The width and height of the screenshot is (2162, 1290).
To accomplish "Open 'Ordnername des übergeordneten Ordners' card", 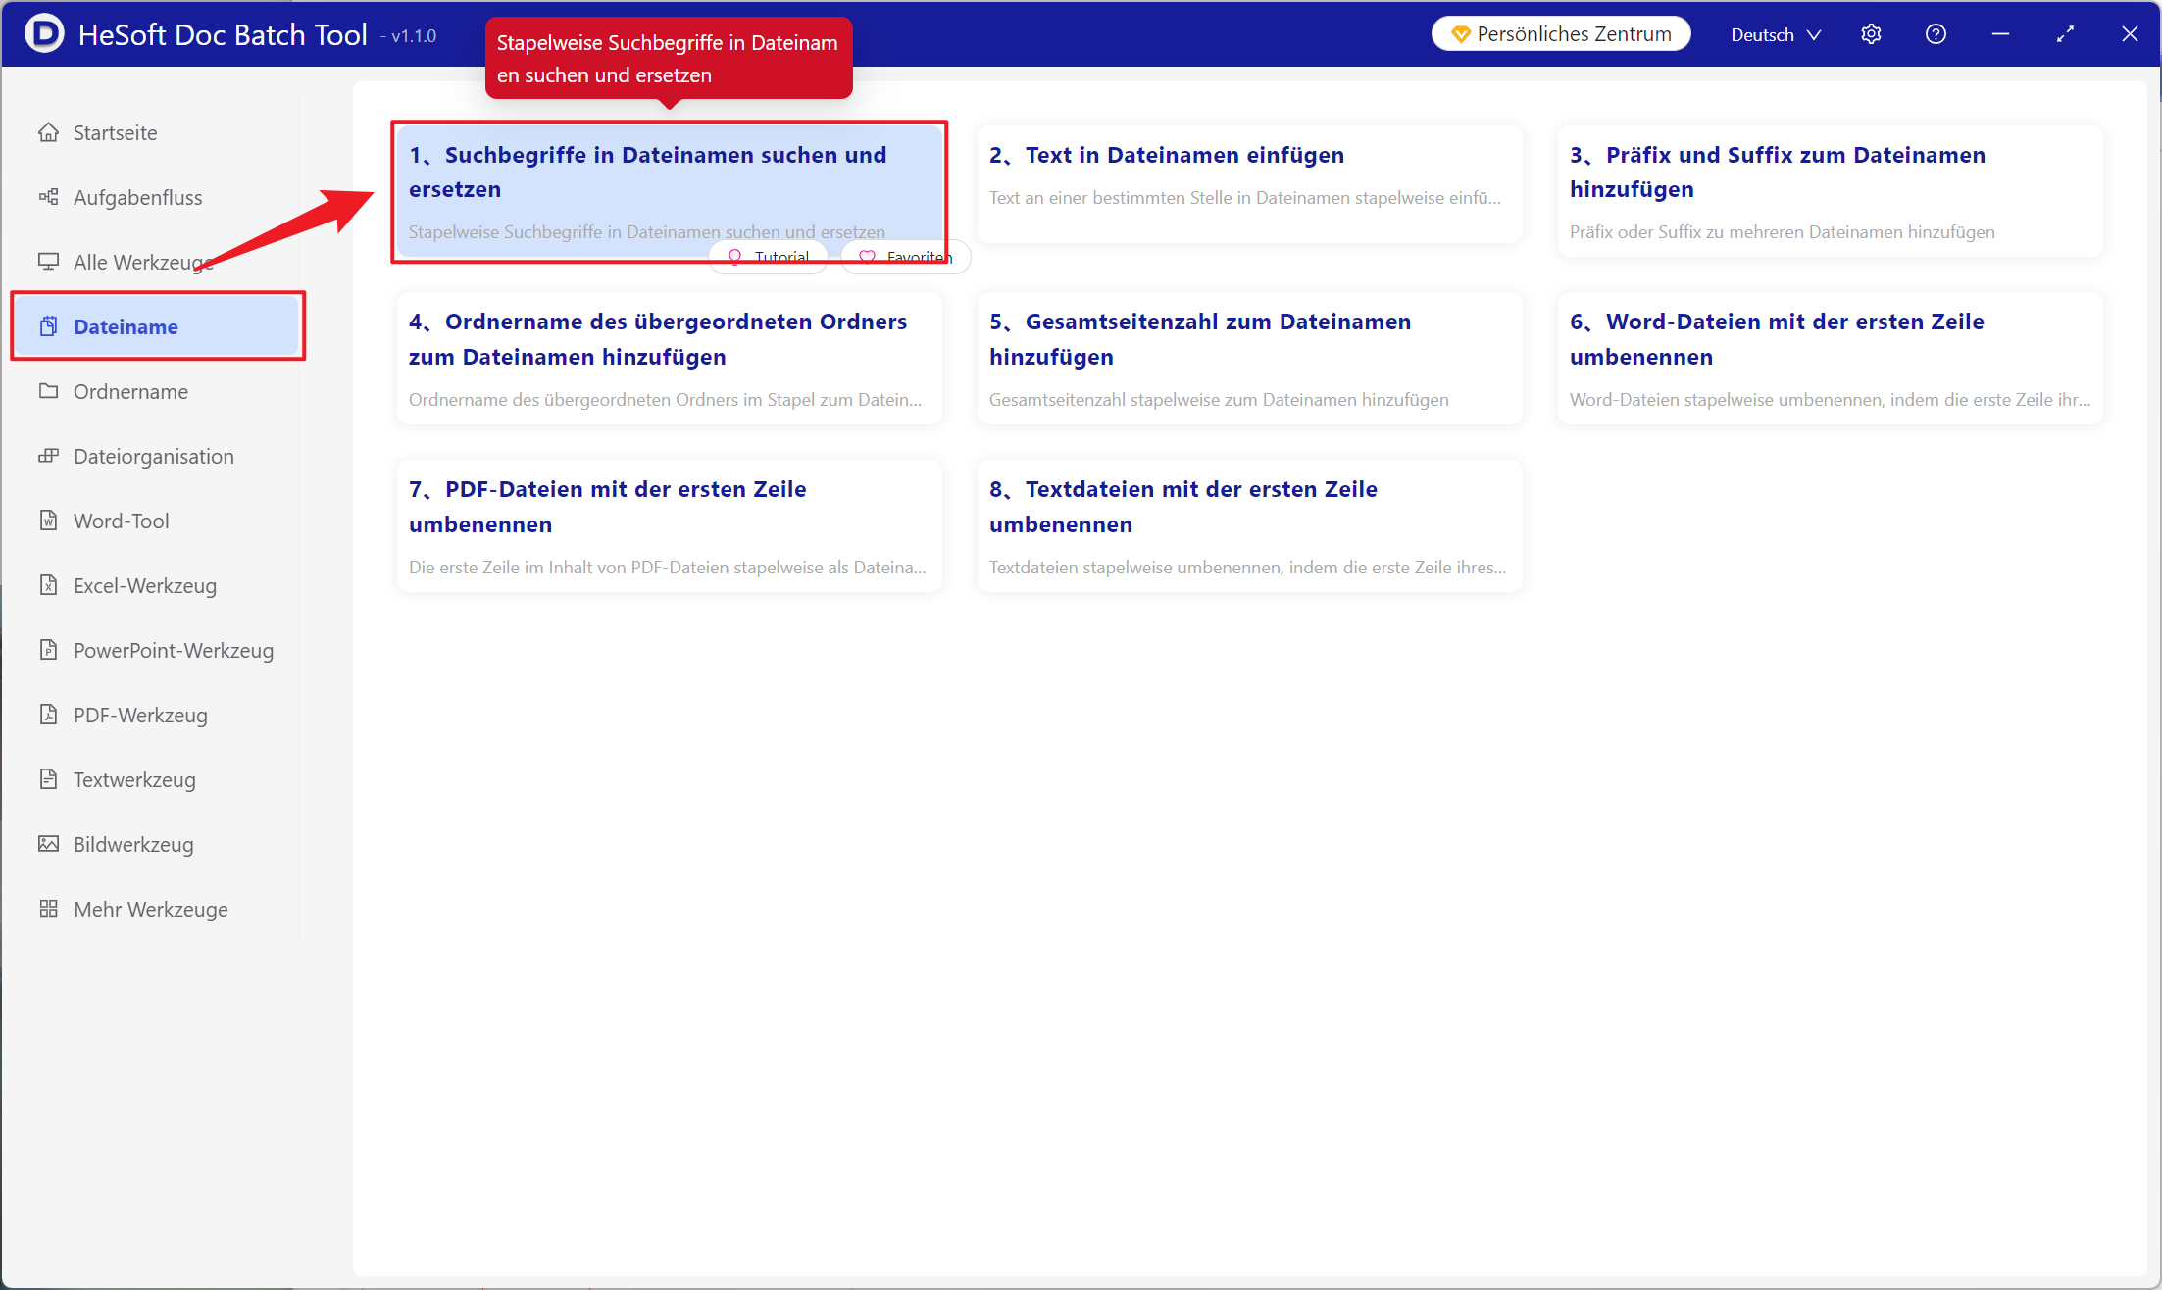I will pos(670,358).
